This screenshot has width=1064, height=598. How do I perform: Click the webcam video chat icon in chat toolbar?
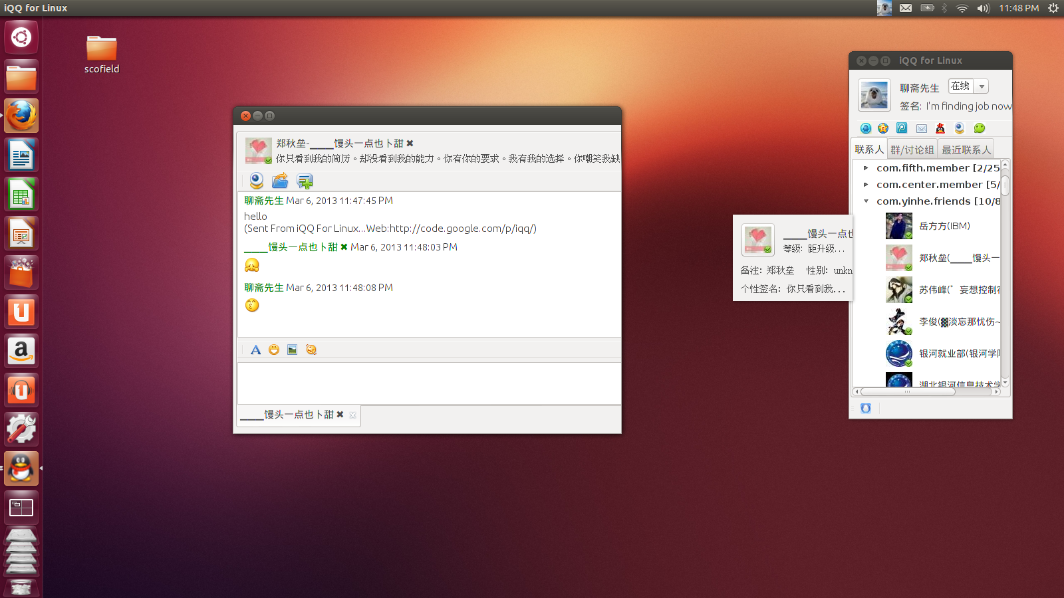[256, 181]
